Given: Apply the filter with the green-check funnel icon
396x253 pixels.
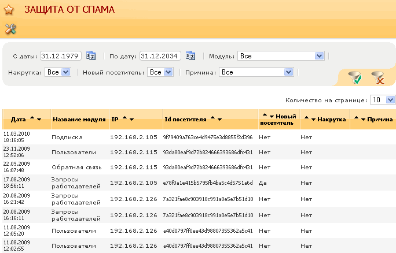Looking at the screenshot, I should click(x=354, y=77).
